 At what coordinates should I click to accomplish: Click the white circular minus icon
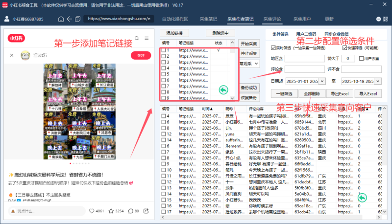378,19
